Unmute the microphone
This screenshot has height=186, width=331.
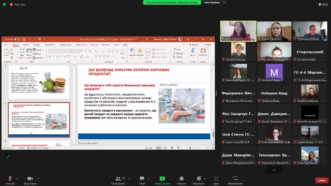coord(10,179)
